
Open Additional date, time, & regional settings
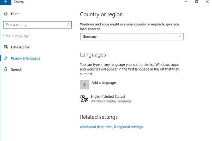pos(111,127)
